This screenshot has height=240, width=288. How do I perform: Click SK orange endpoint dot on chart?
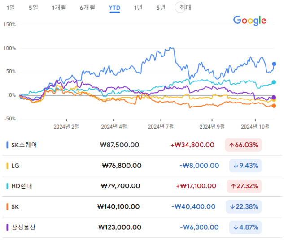click(x=274, y=106)
